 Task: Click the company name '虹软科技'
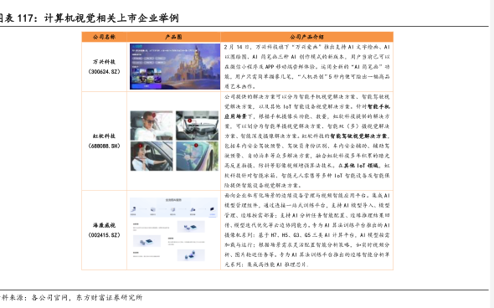105,136
